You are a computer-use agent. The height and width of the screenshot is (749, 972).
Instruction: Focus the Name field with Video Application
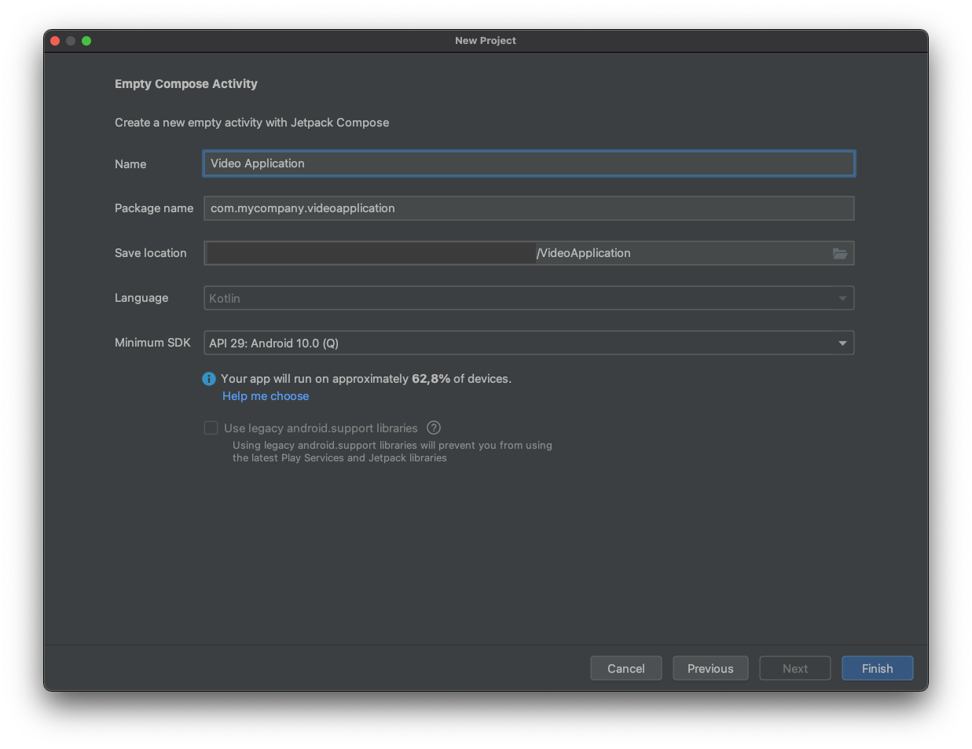(x=528, y=163)
